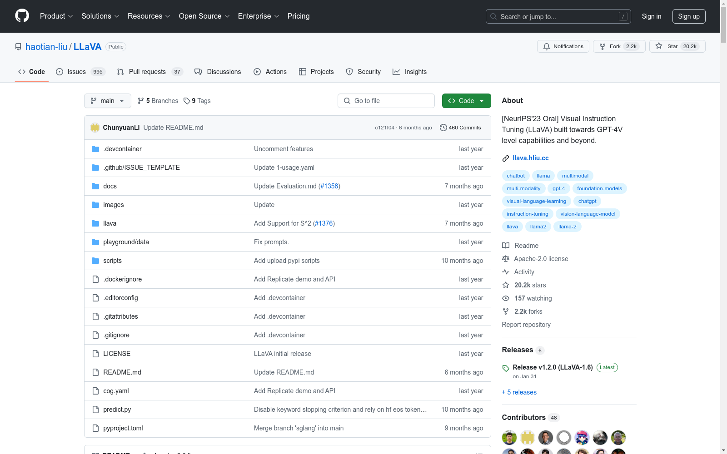This screenshot has width=727, height=454.
Task: Click the Sign up button
Action: pos(689,16)
